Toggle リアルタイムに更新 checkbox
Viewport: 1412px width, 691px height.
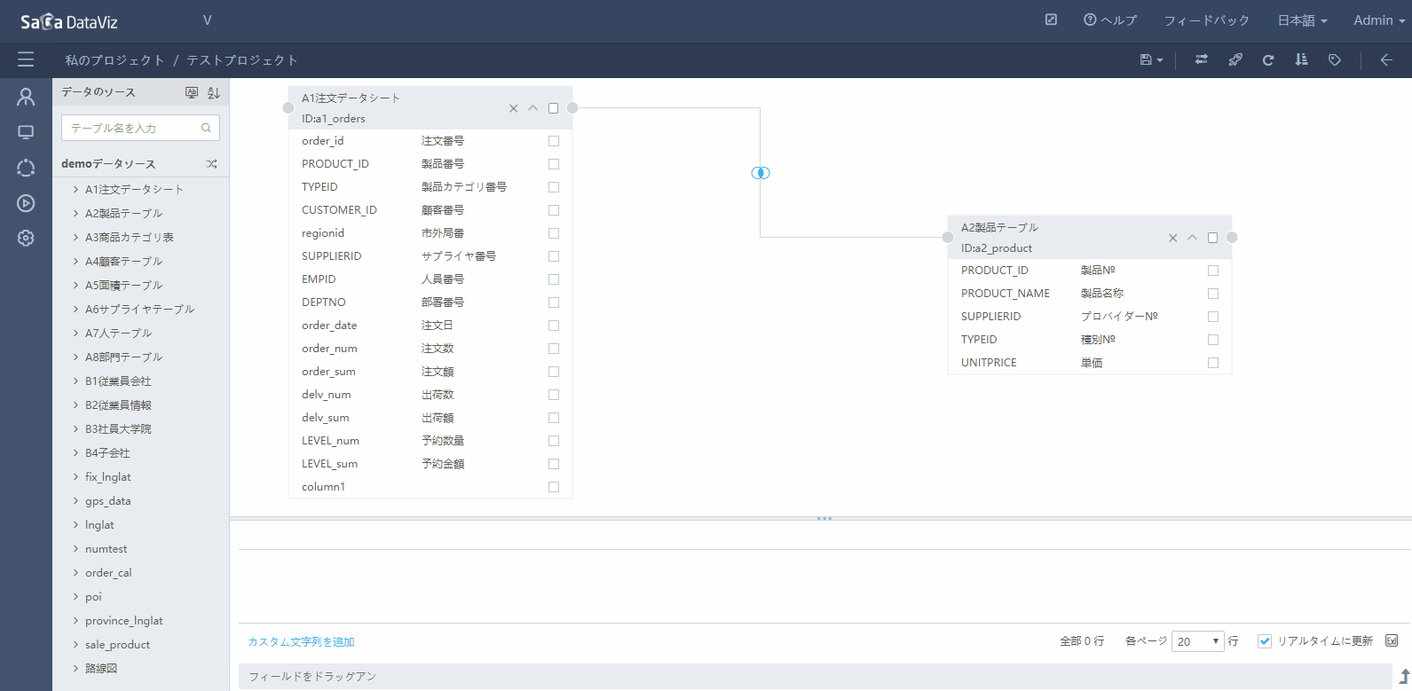pyautogui.click(x=1265, y=641)
